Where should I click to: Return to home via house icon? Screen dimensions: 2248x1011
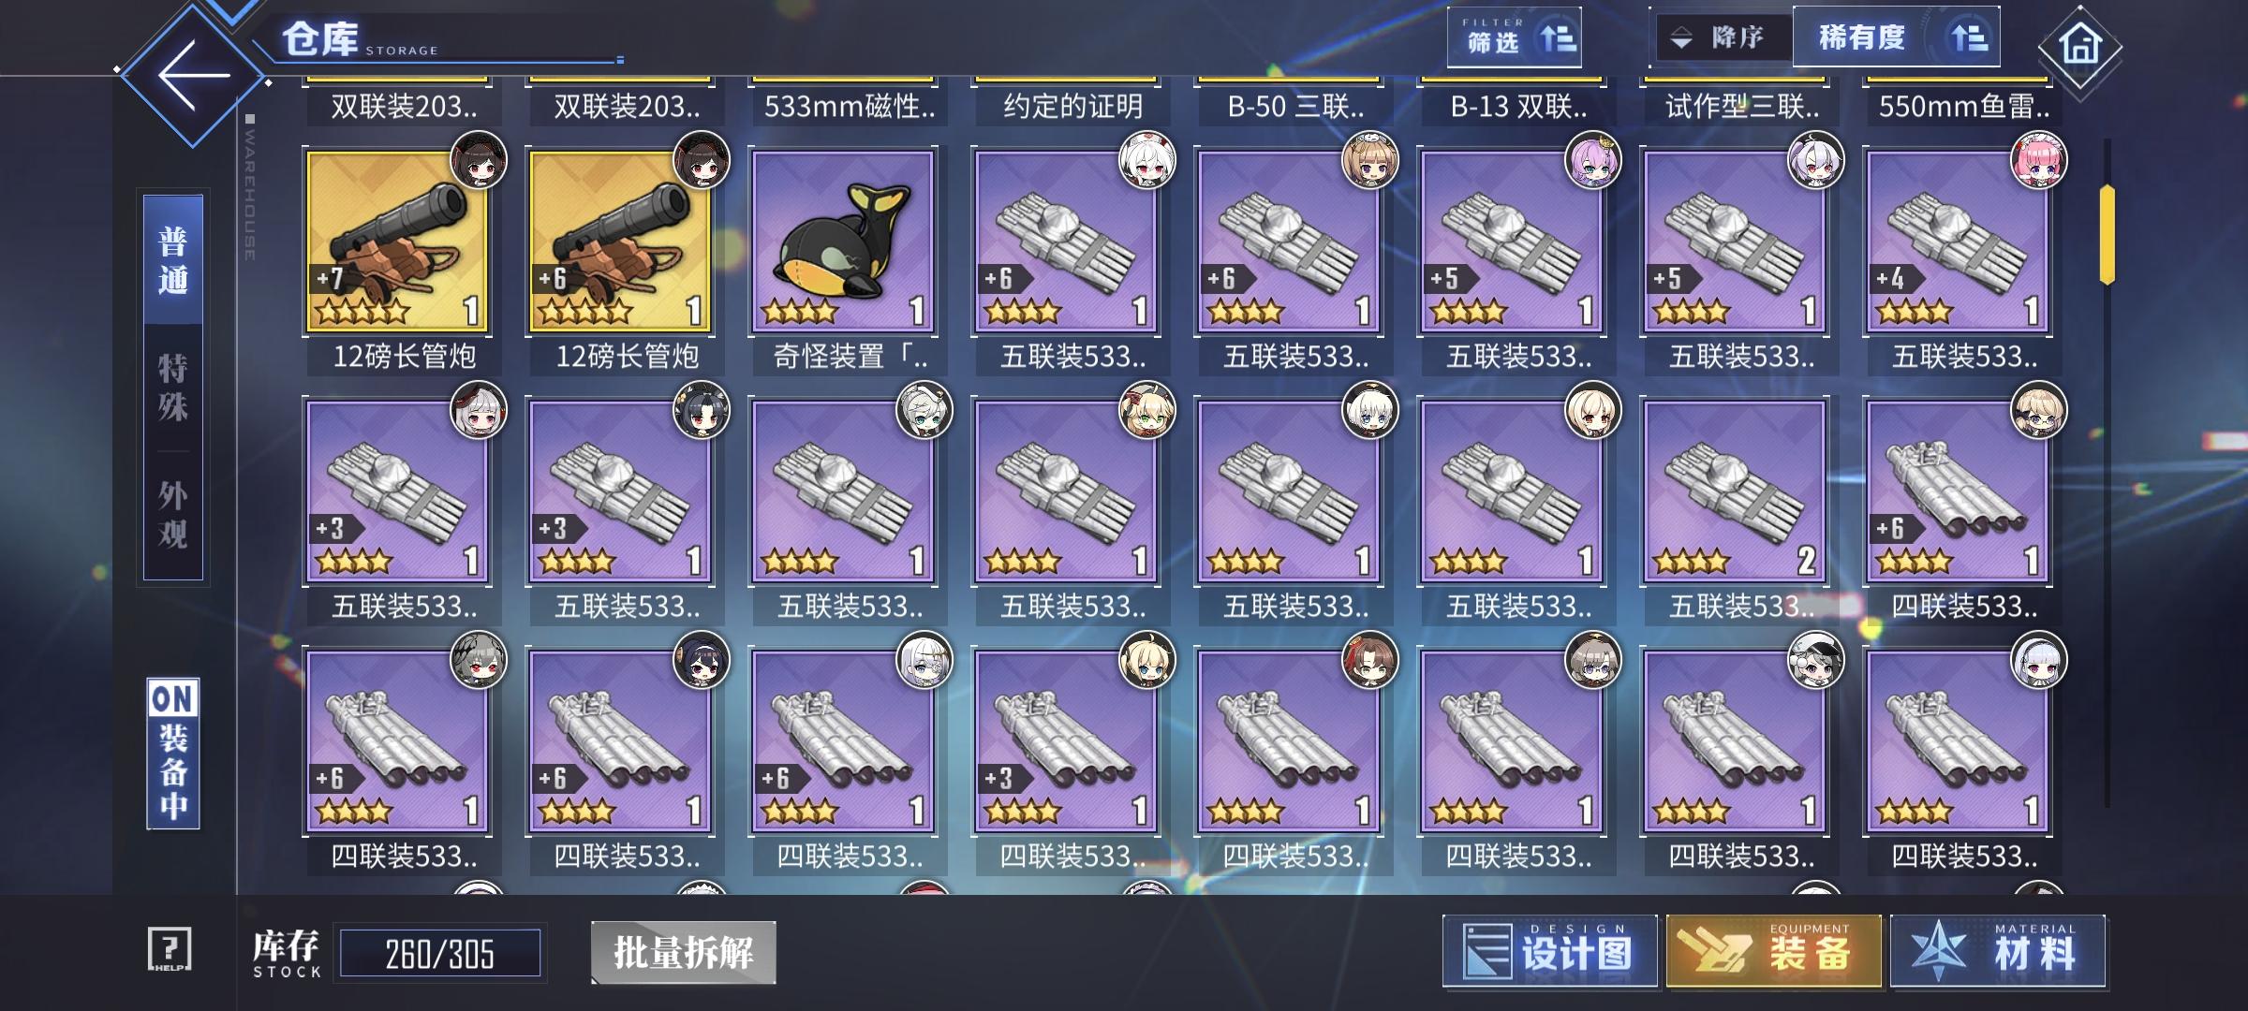[x=2080, y=45]
